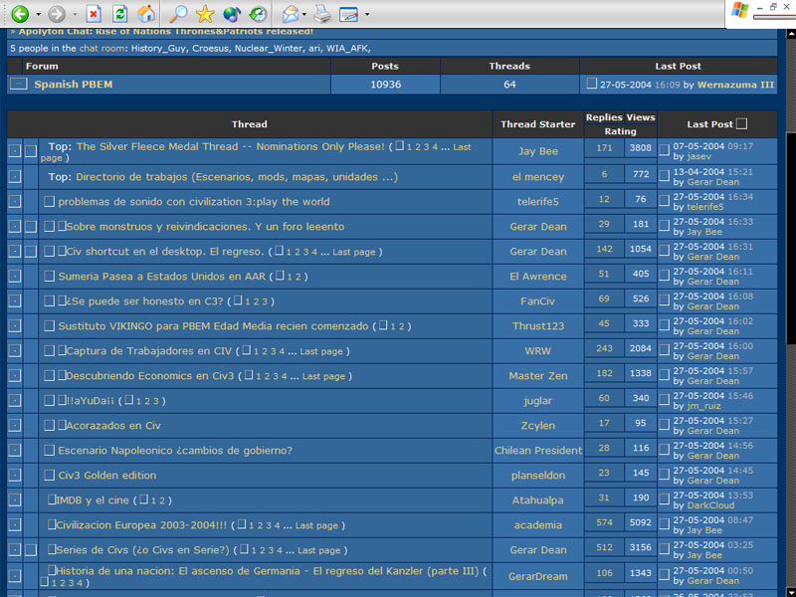Click the sort icon beside Last Post header
The image size is (796, 597).
pyautogui.click(x=741, y=123)
